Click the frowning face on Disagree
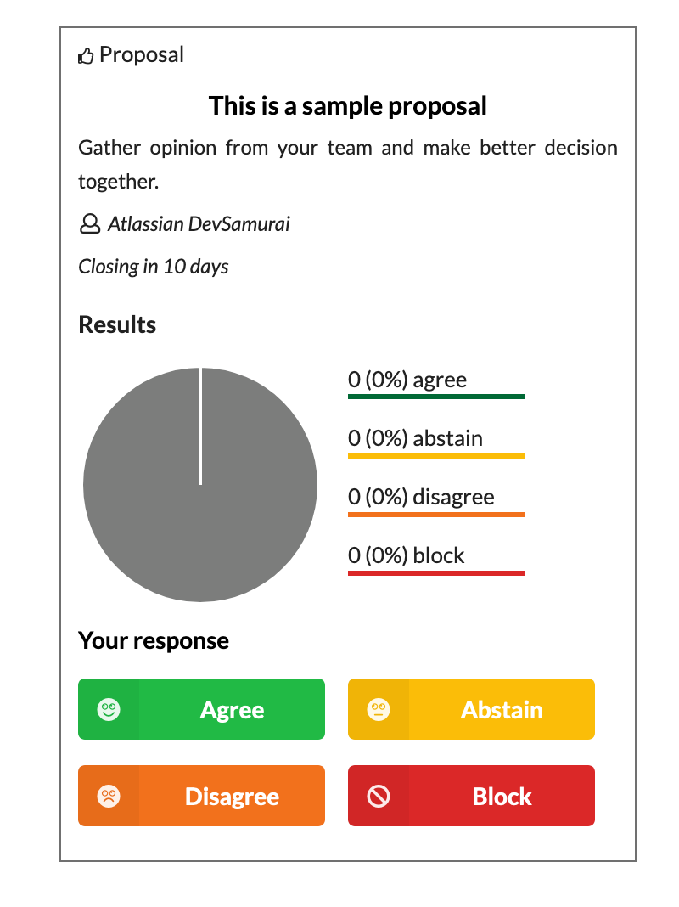The image size is (679, 907). (x=109, y=796)
